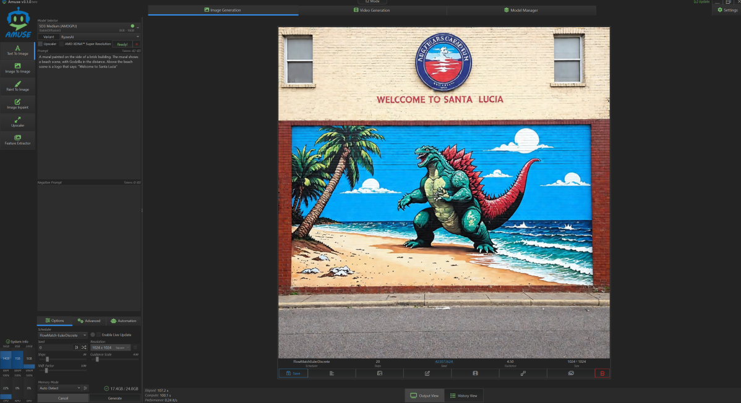Select the Advanced tab
The width and height of the screenshot is (741, 403).
[x=89, y=321]
